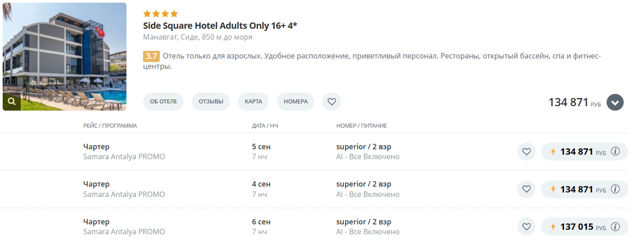Viewport: 630px width, 241px height.
Task: Book the 5 сен tour for 134 871
Action: [577, 152]
